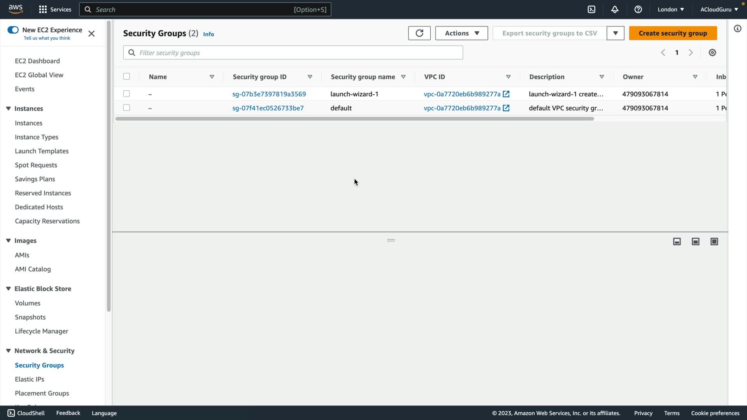
Task: Maximize details pane with the rightmost layout icon
Action: pyautogui.click(x=714, y=241)
